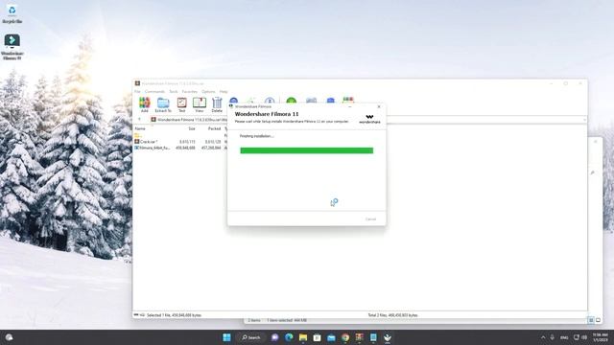Screen dimensions: 614x345
Task: Go up one folder level in WinRAR
Action: point(139,119)
